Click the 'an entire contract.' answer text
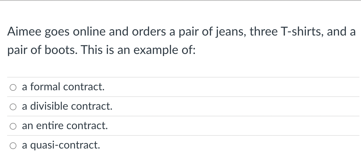This screenshot has width=361, height=159. (65, 126)
